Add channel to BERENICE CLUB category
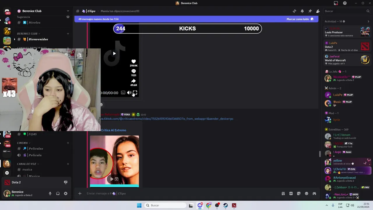 click(68, 34)
